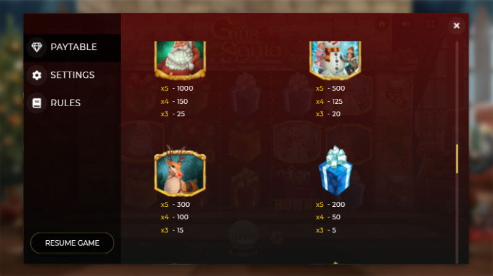Screen dimensions: 493x276
Task: Close the paytable overlay with X
Action: (x=457, y=25)
